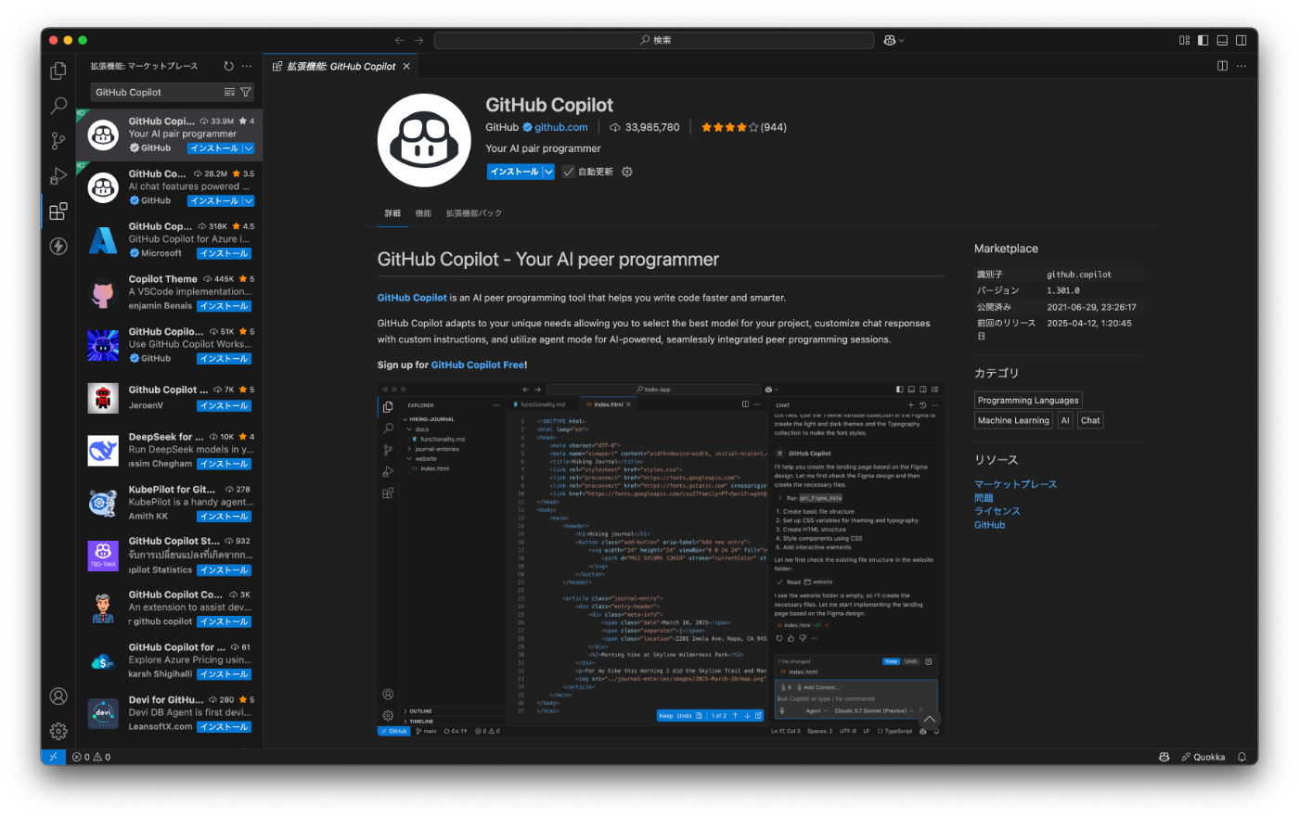Click the blue GitHub Copilot intro link
1299x819 pixels.
click(412, 298)
